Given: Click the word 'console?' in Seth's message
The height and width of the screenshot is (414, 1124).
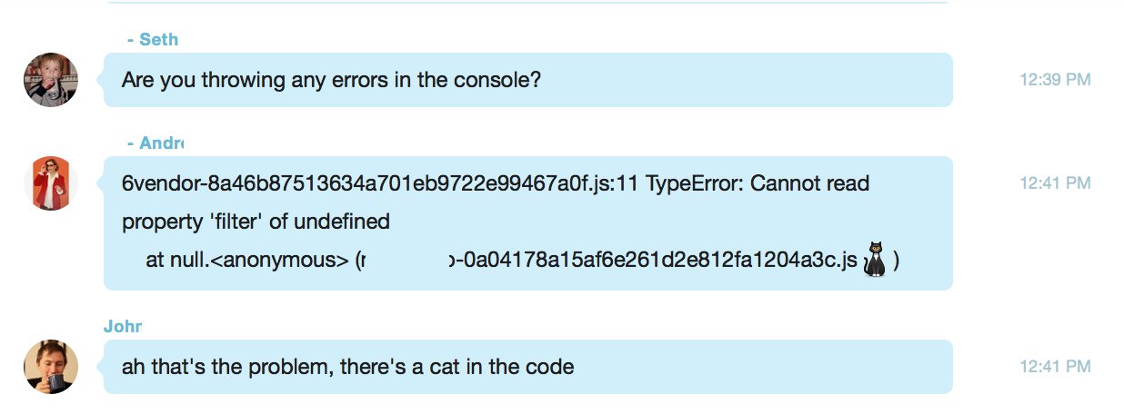Looking at the screenshot, I should [x=503, y=80].
